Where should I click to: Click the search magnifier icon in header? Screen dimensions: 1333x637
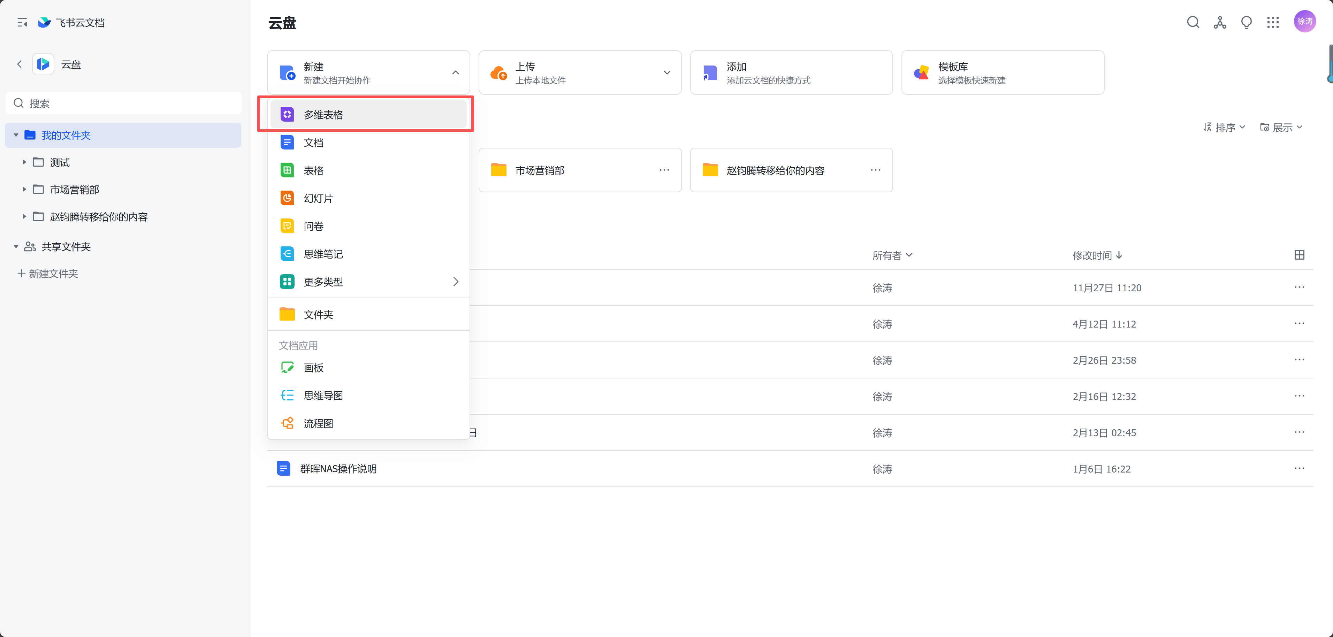pyautogui.click(x=1193, y=22)
